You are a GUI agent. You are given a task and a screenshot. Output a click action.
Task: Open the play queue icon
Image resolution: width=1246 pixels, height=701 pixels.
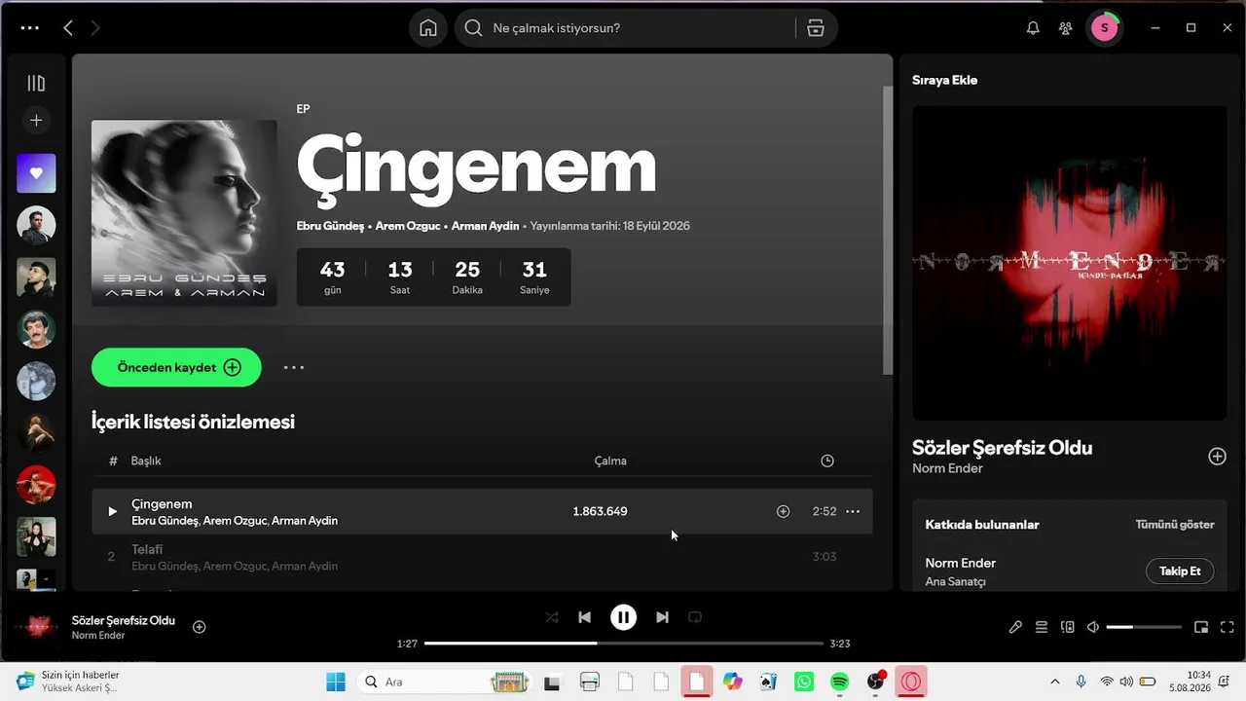1042,628
